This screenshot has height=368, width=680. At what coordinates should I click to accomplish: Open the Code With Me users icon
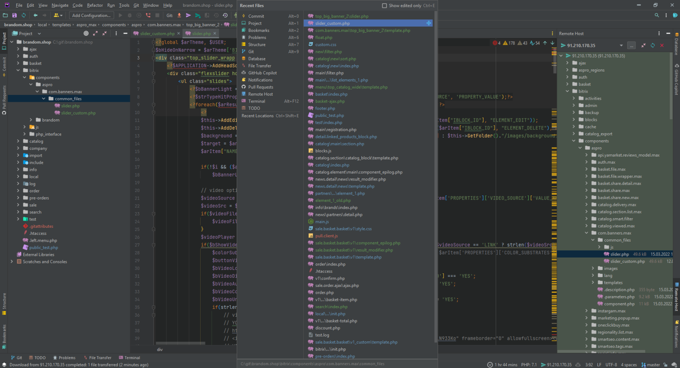pos(58,15)
